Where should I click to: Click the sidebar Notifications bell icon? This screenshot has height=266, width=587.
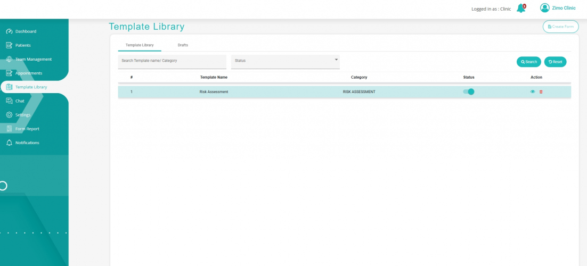(10, 143)
